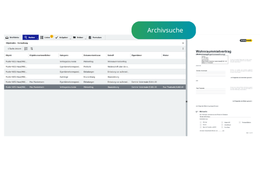The height and width of the screenshot is (178, 263).
Task: Click the orange notification badge on Listen
Action: click(x=52, y=36)
